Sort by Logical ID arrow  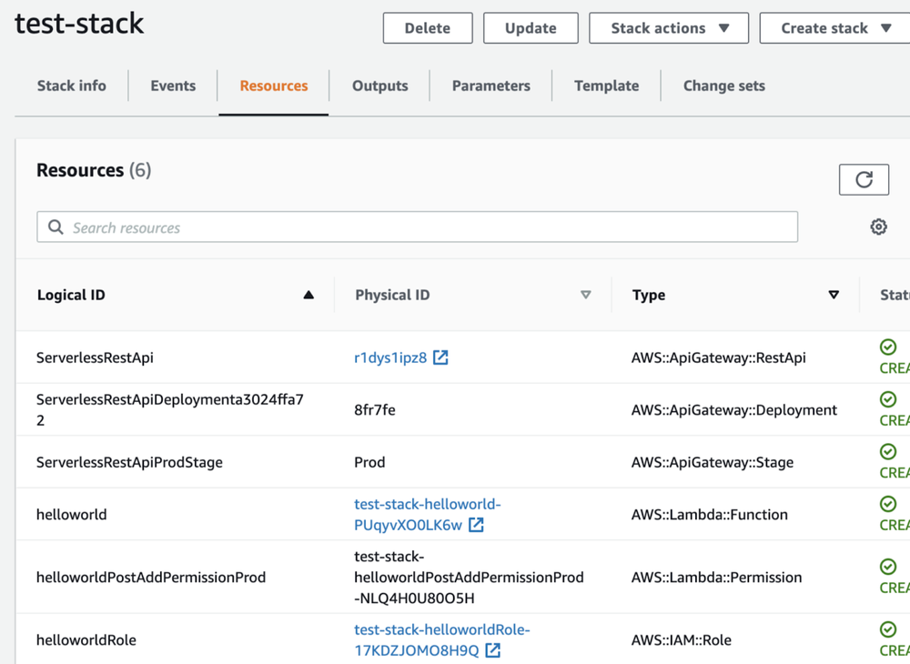[308, 295]
